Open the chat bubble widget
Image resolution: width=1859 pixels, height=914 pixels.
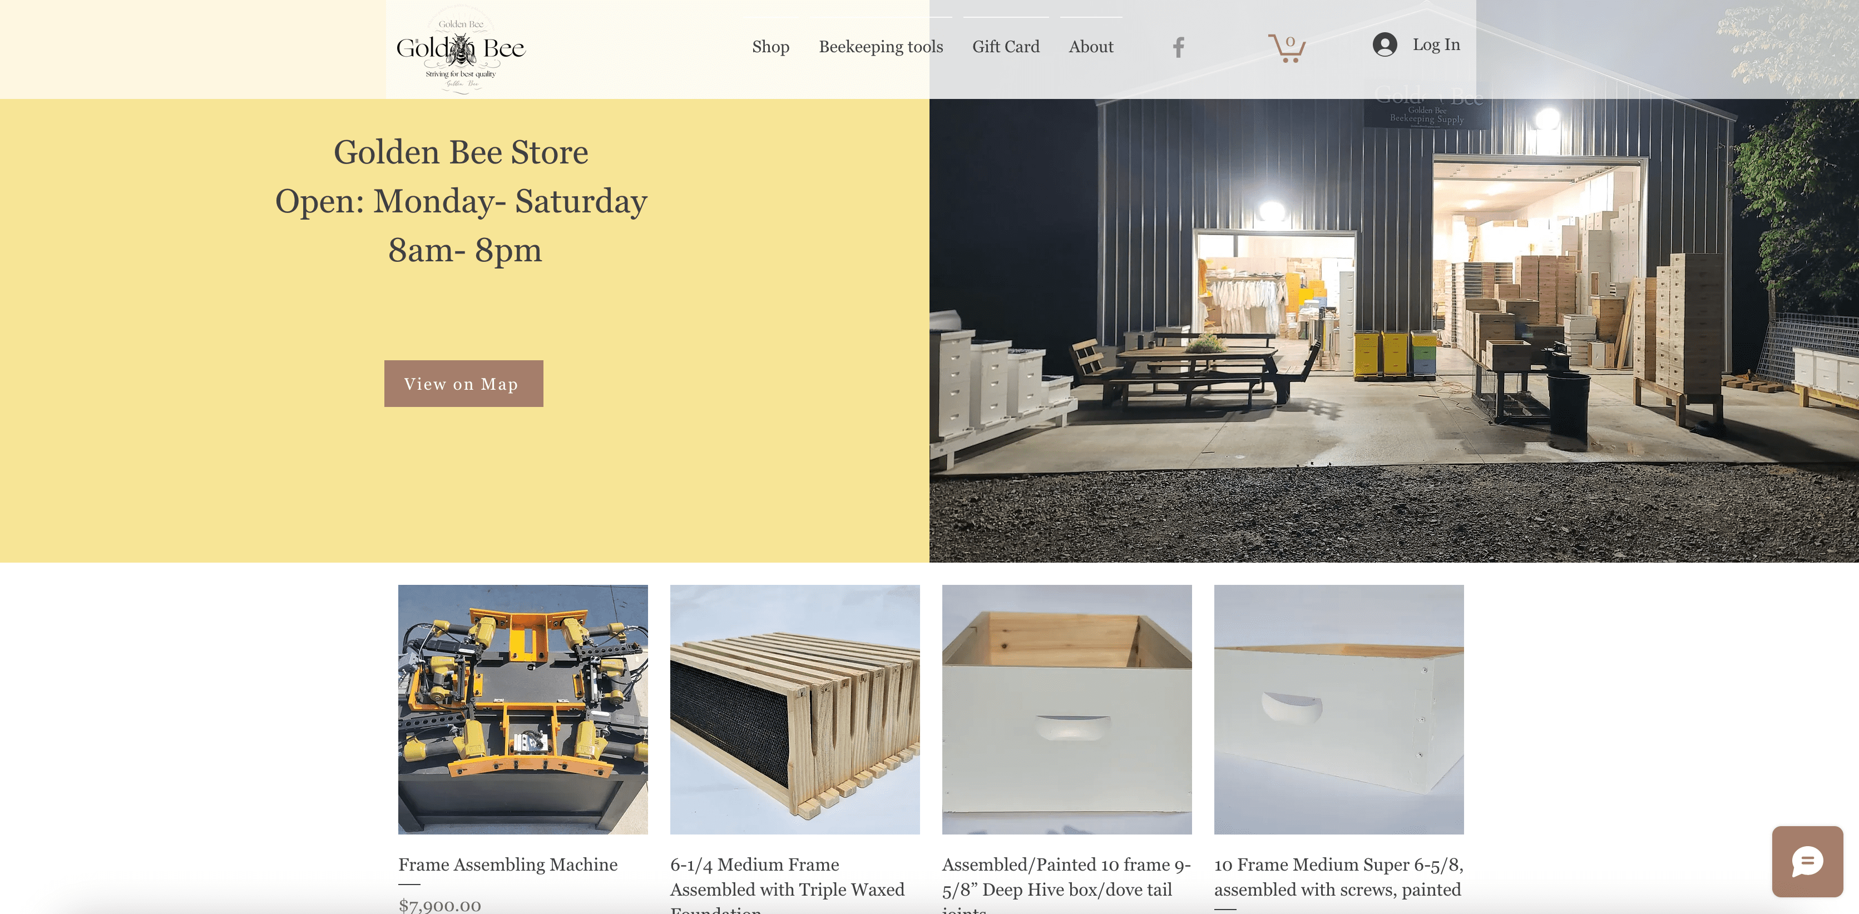tap(1807, 861)
